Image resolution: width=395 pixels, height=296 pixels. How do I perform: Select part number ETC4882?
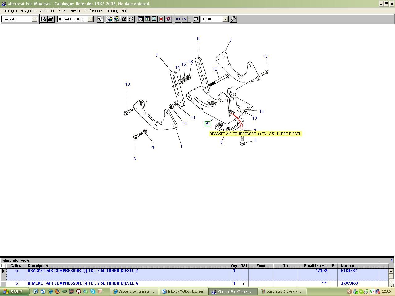pos(349,271)
